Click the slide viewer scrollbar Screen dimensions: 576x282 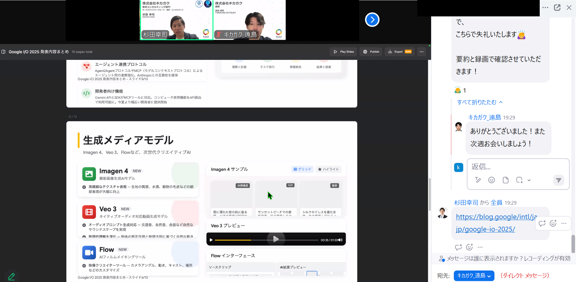point(429,194)
